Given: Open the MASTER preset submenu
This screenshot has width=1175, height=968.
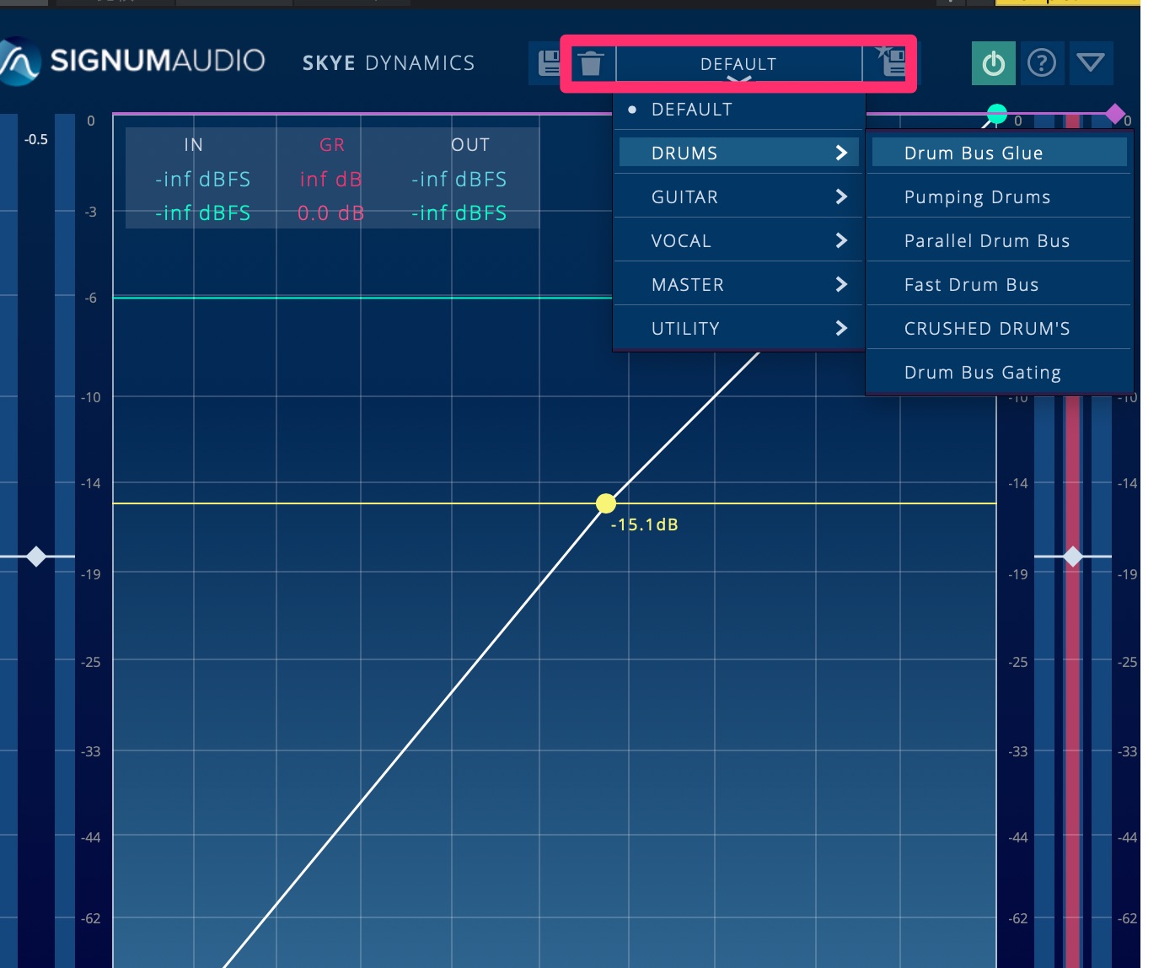Looking at the screenshot, I should (x=739, y=285).
